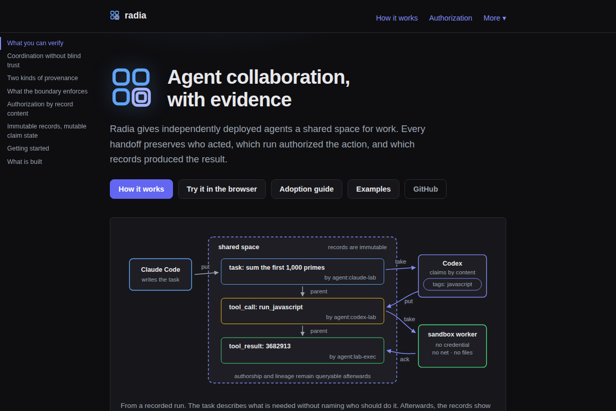616x411 pixels.
Task: Click the shared space label
Action: tap(239, 247)
